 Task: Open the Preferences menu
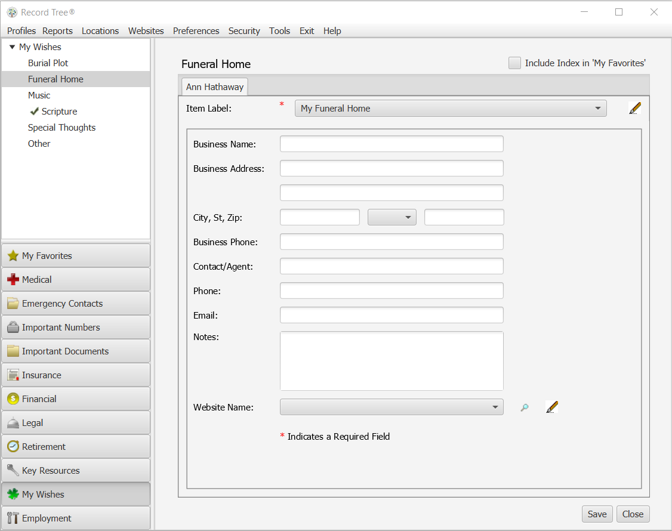(196, 31)
